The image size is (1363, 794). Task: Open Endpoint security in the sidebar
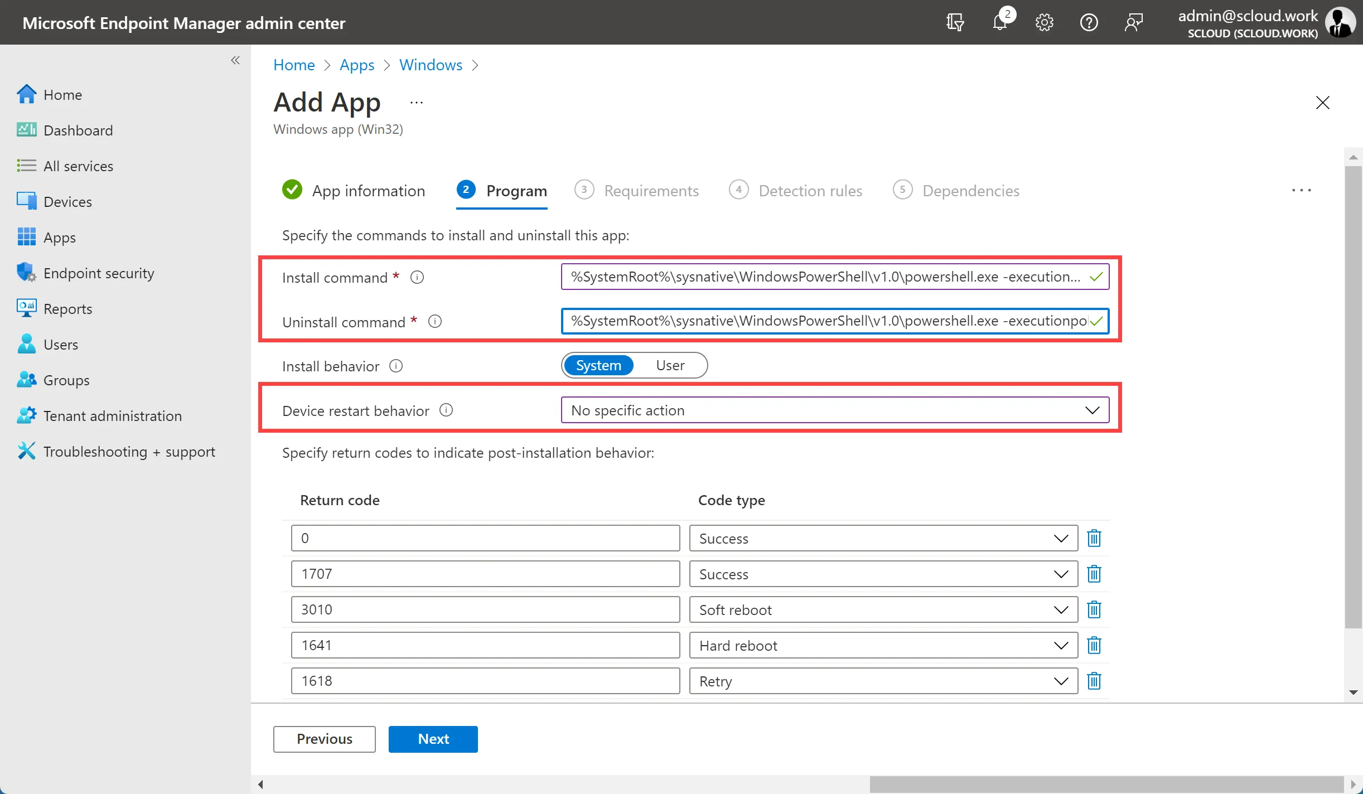(x=99, y=273)
